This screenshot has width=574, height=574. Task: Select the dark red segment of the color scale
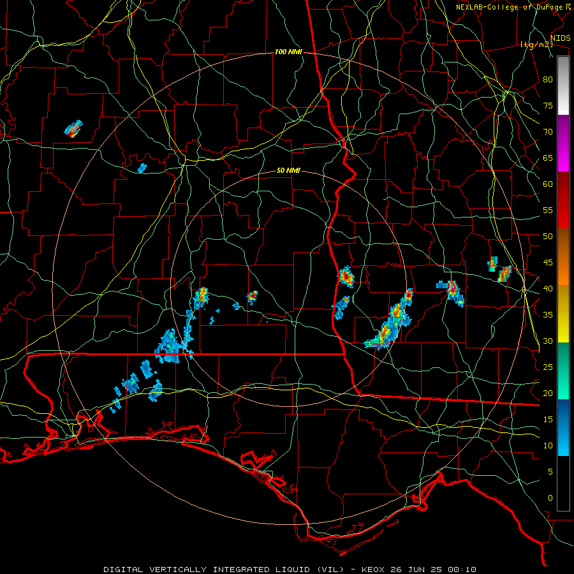click(x=563, y=200)
